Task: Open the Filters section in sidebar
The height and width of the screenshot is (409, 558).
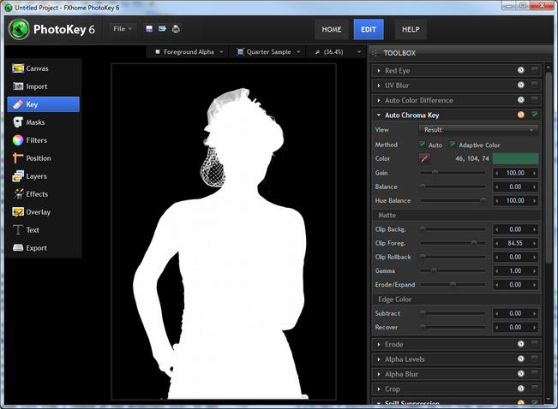Action: click(43, 140)
